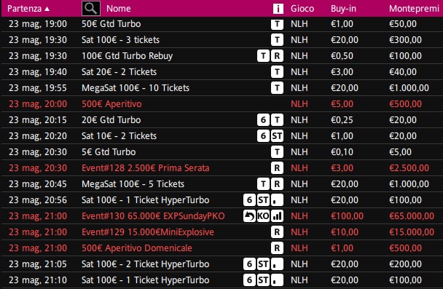Select the 500€ Aperitivo tournament row
Screen dimensions: 443x289
[221, 104]
